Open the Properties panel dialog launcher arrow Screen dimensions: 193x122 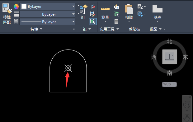click(73, 29)
